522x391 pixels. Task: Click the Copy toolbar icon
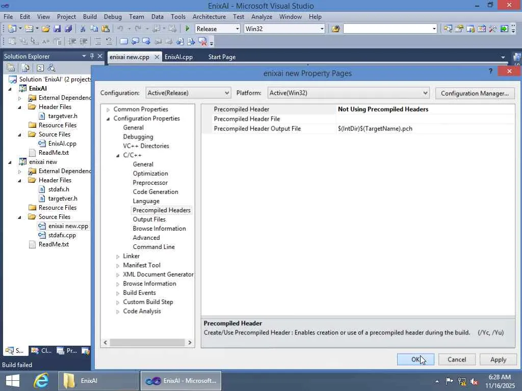pyautogui.click(x=94, y=29)
